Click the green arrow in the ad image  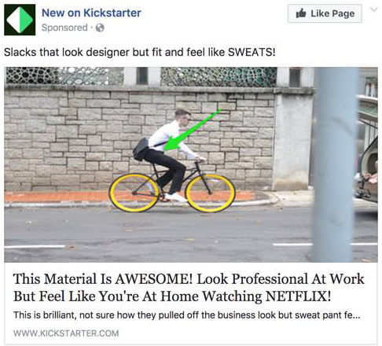193,131
